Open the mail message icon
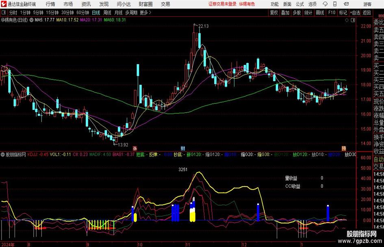 pyautogui.click(x=346, y=4)
